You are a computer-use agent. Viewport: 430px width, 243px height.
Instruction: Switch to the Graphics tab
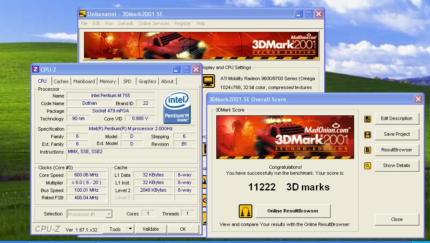147,81
